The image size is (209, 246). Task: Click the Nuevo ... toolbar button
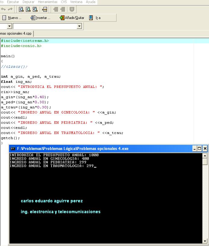12,18
